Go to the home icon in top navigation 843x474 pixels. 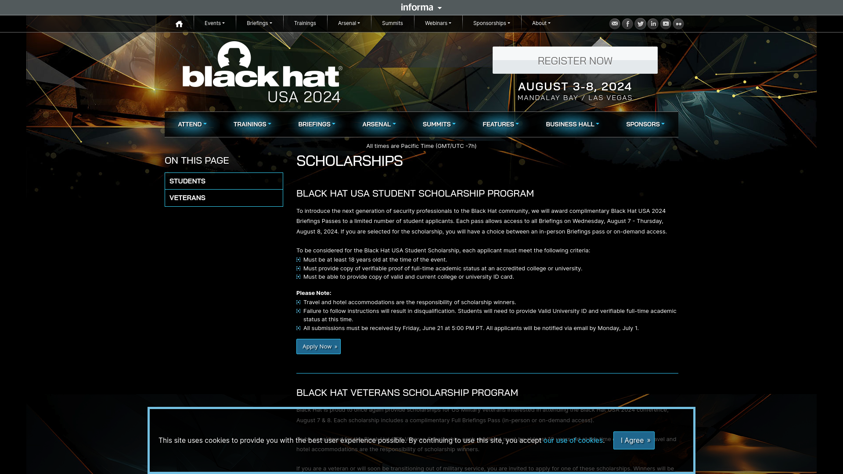pos(179,24)
